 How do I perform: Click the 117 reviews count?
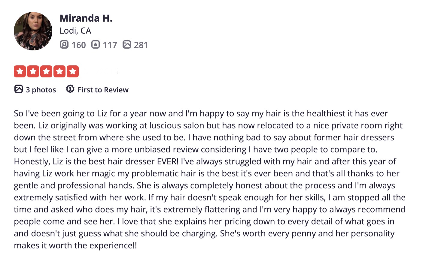point(110,45)
